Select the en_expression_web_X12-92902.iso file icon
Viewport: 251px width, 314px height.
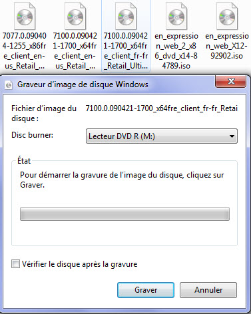[x=227, y=16]
